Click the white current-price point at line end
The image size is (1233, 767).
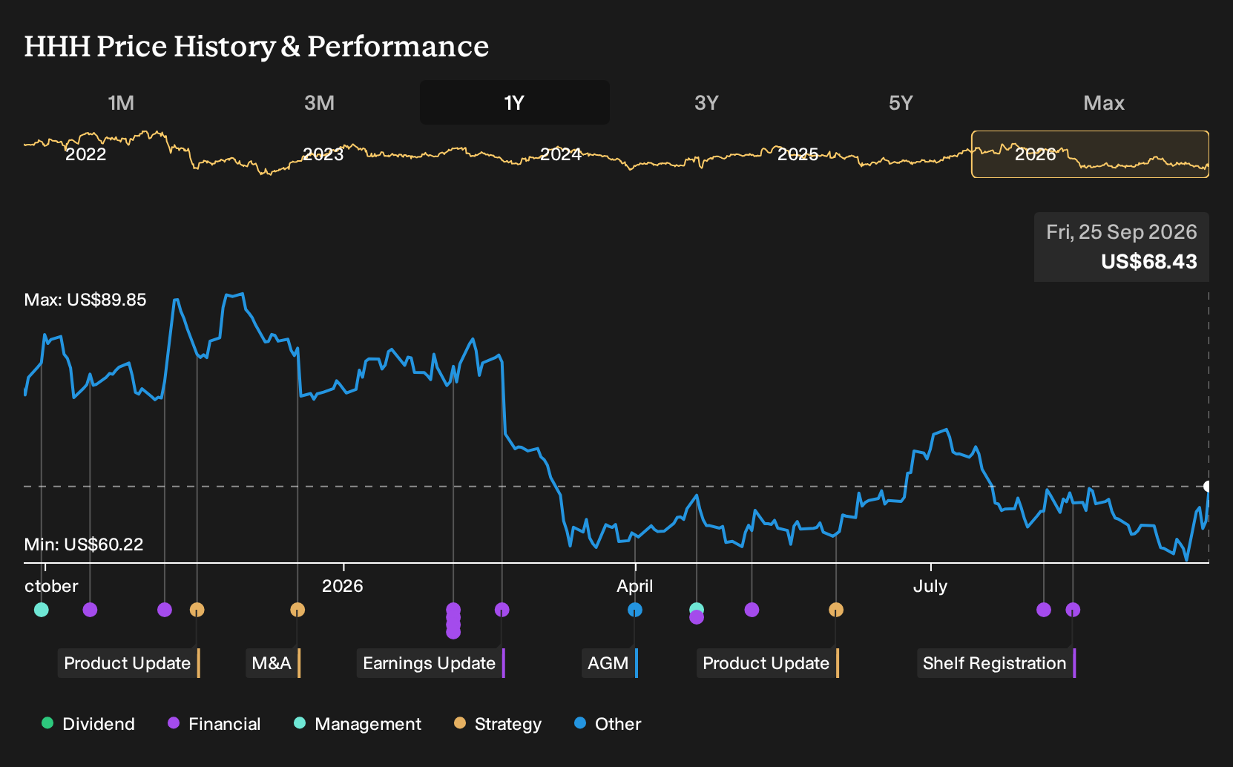tap(1208, 487)
